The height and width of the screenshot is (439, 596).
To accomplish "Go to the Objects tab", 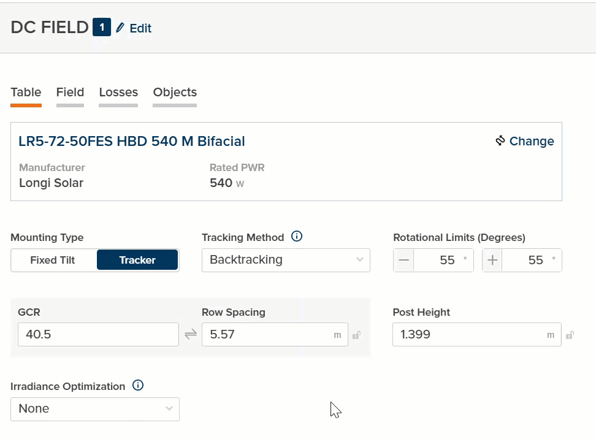I will click(x=175, y=93).
